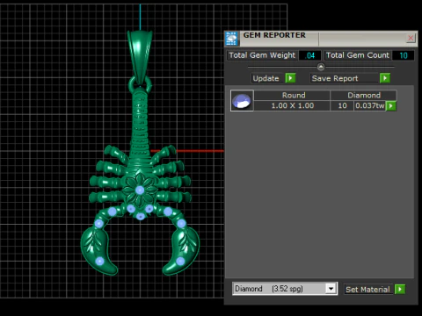The image size is (422, 316).
Task: Click the Update button
Action: (266, 78)
